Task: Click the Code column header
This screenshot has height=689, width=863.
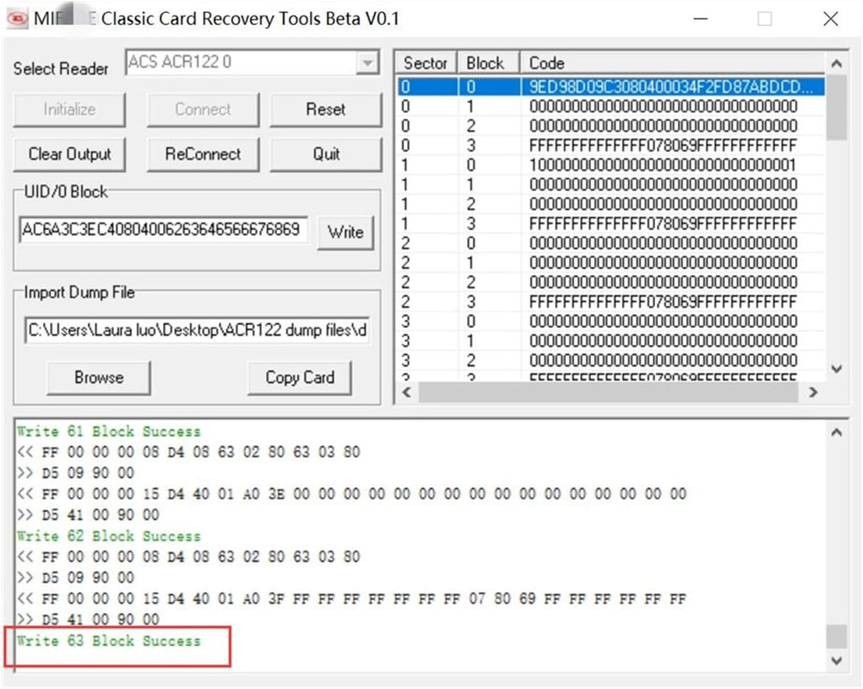Action: tap(673, 63)
